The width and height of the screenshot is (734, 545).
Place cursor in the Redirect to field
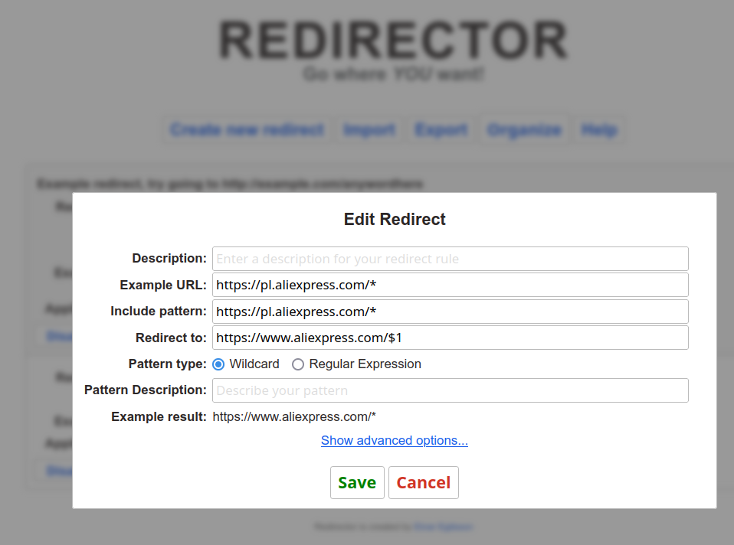[451, 338]
